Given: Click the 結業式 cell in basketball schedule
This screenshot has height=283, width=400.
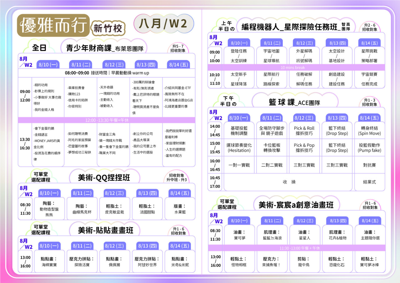Looking at the screenshot, I should pos(369,182).
